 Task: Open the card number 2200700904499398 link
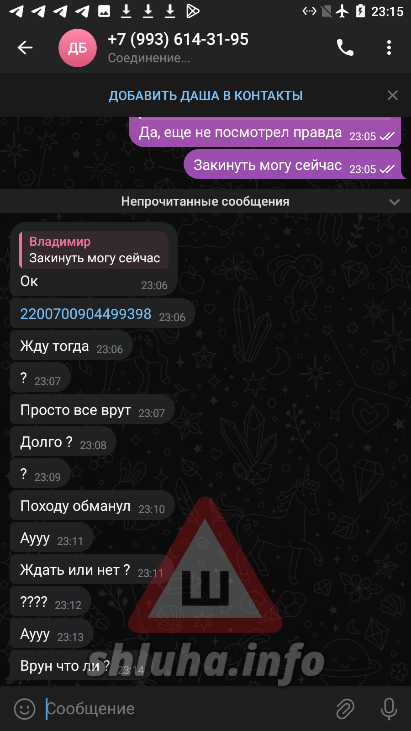pyautogui.click(x=86, y=314)
